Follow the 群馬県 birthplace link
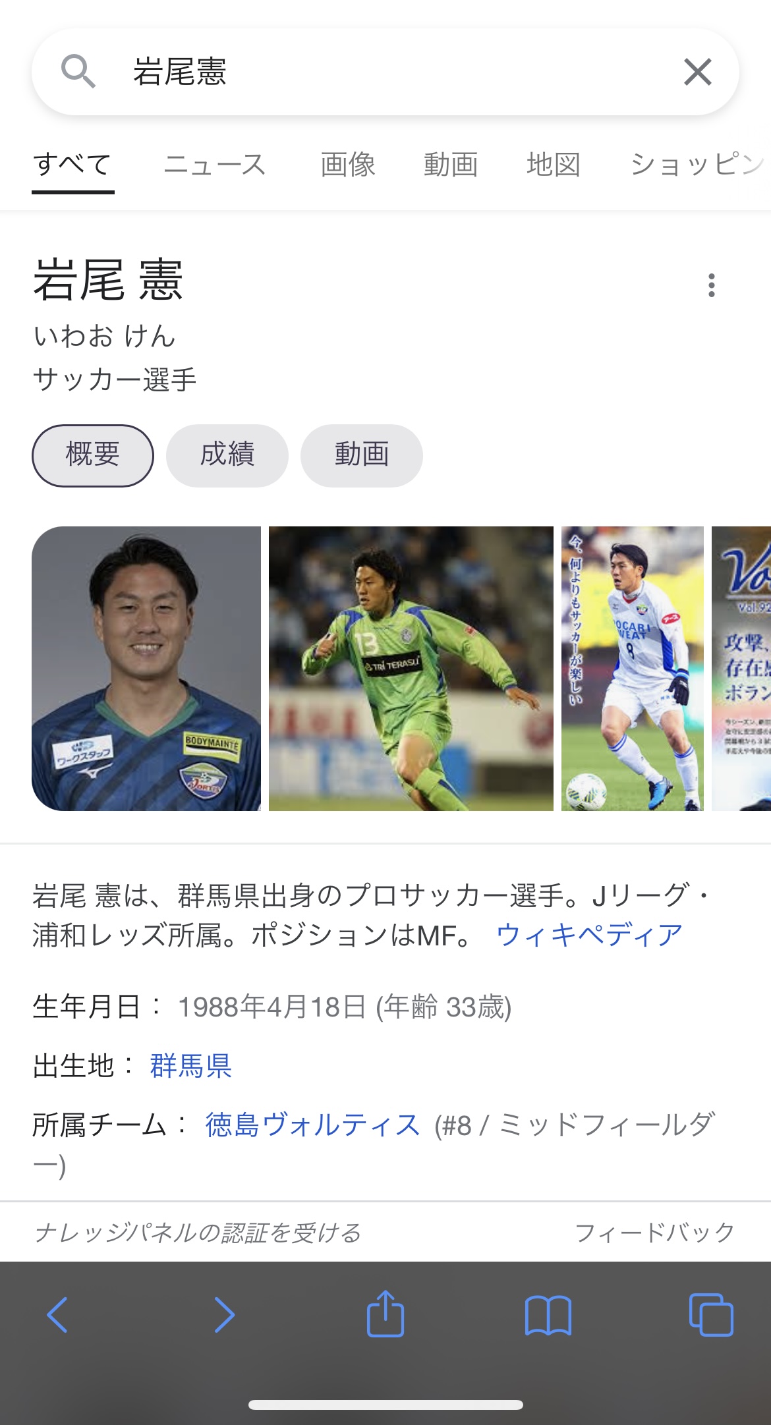Viewport: 771px width, 1425px height. click(190, 1065)
